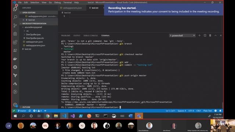This screenshot has height=132, width=235.
Task: Open the Go menu
Action: pyautogui.click(x=50, y=3)
